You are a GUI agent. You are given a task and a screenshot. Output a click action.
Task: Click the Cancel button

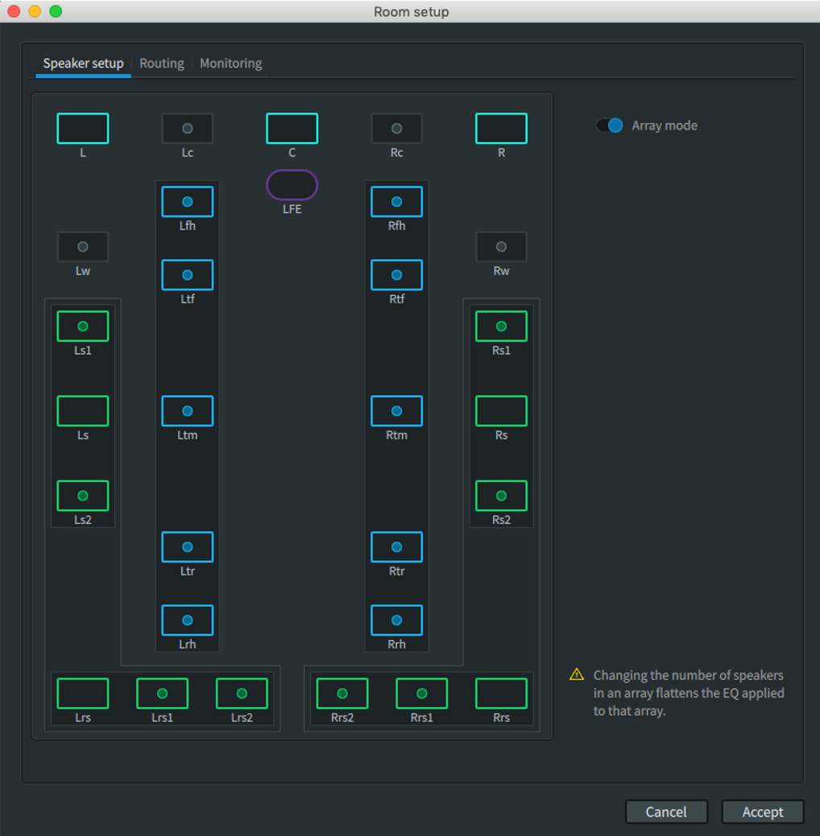pos(666,812)
